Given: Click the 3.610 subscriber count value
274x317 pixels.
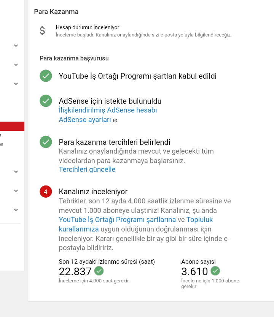Looking at the screenshot, I should point(194,271).
